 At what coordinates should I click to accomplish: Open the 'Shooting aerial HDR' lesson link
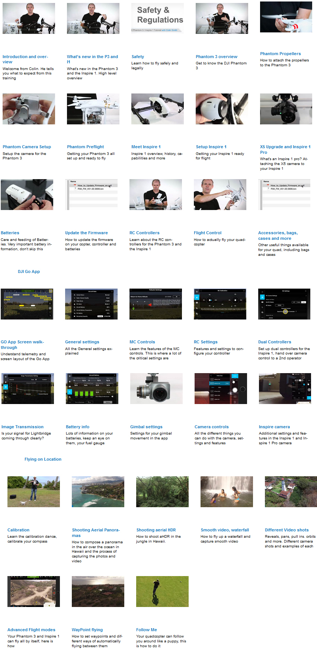pyautogui.click(x=156, y=530)
